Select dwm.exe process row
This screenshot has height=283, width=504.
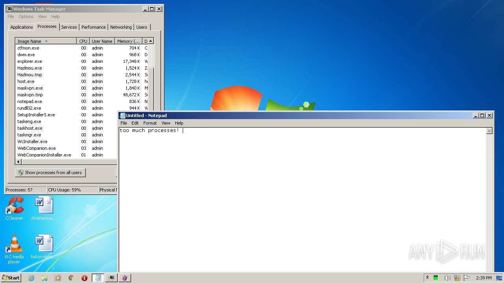click(82, 55)
